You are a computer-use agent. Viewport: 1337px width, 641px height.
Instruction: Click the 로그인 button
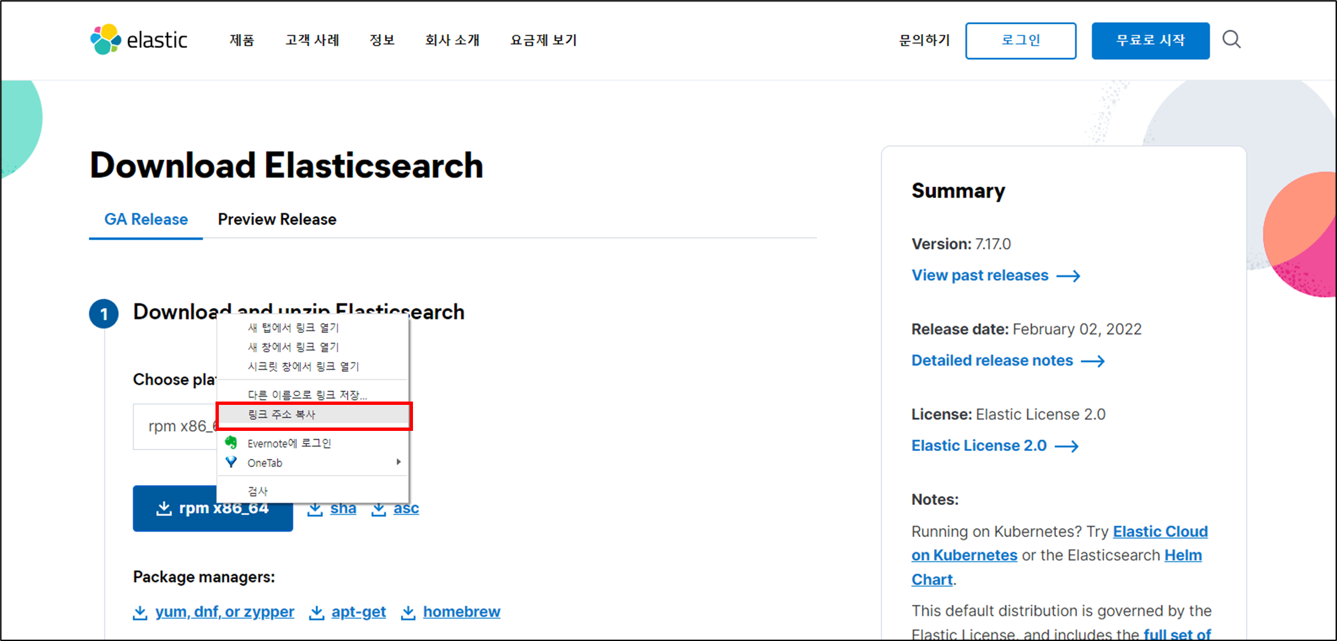(1021, 41)
